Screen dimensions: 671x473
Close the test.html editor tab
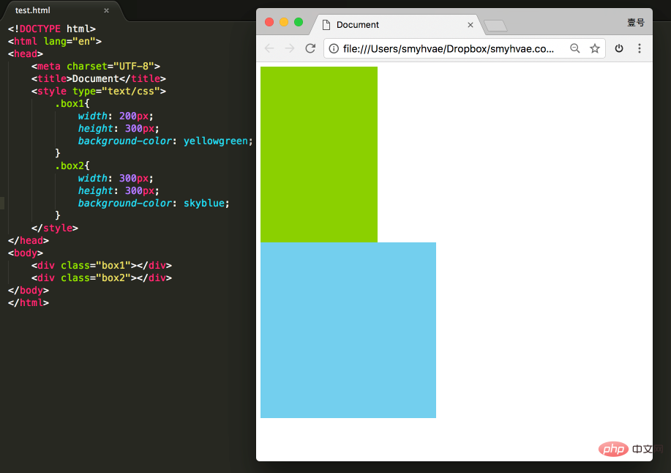pyautogui.click(x=107, y=10)
